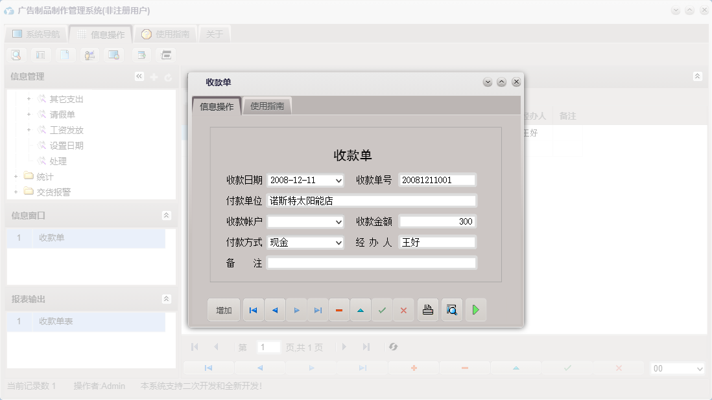
Task: Click the print icon in the 收款单 dialog
Action: [428, 309]
